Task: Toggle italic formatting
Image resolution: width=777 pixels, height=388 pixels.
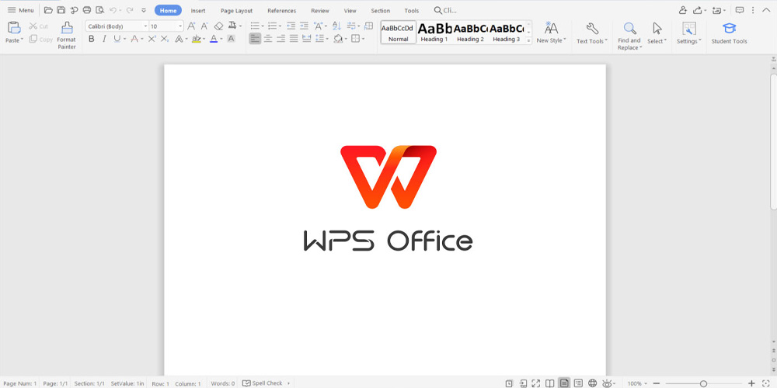Action: coord(104,39)
